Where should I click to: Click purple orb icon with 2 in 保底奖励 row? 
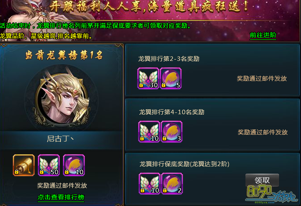172,184
